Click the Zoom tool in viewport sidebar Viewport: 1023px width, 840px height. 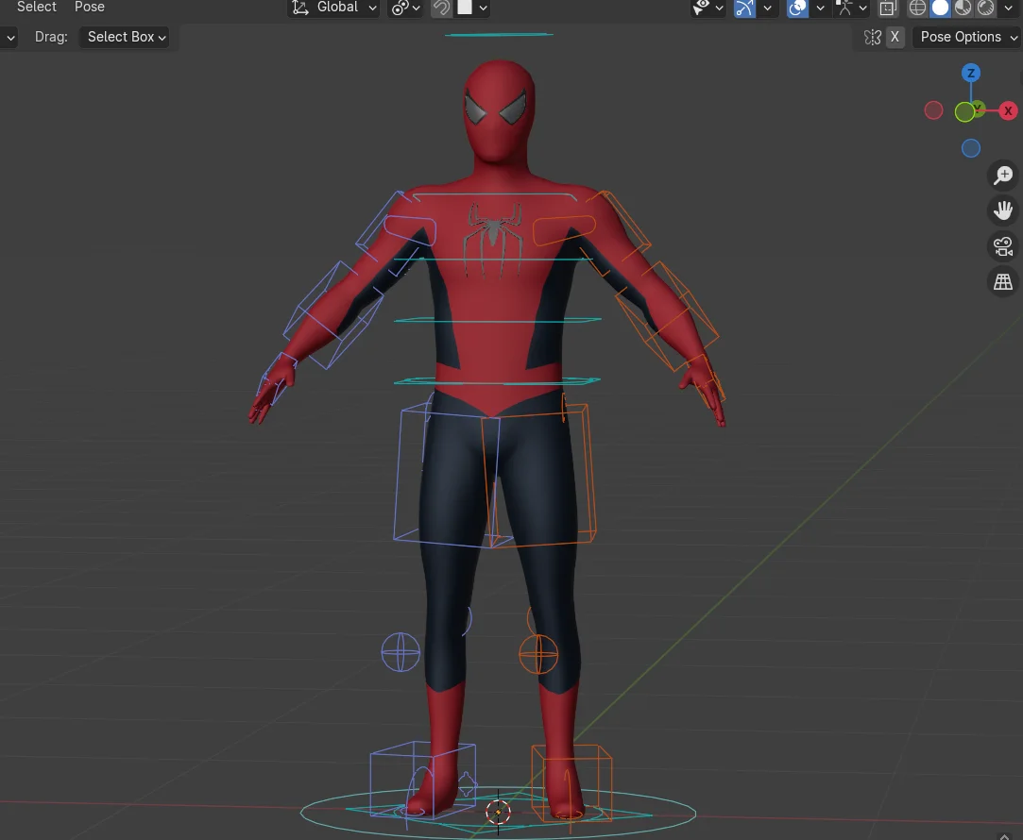(1003, 175)
